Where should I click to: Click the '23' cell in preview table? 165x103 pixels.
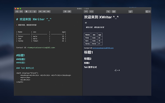(100, 38)
